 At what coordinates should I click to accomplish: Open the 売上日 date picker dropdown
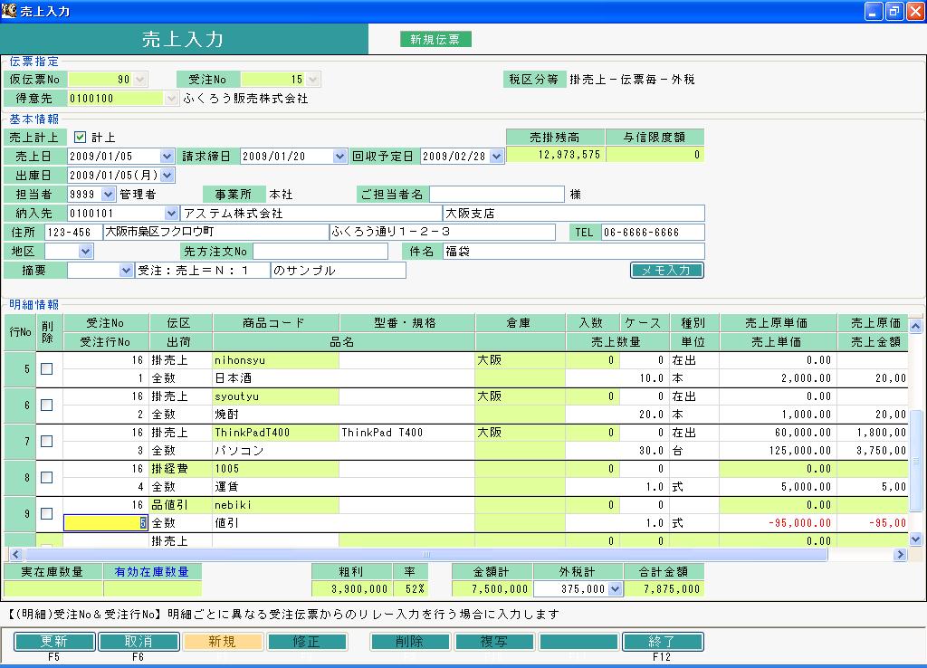pos(167,156)
